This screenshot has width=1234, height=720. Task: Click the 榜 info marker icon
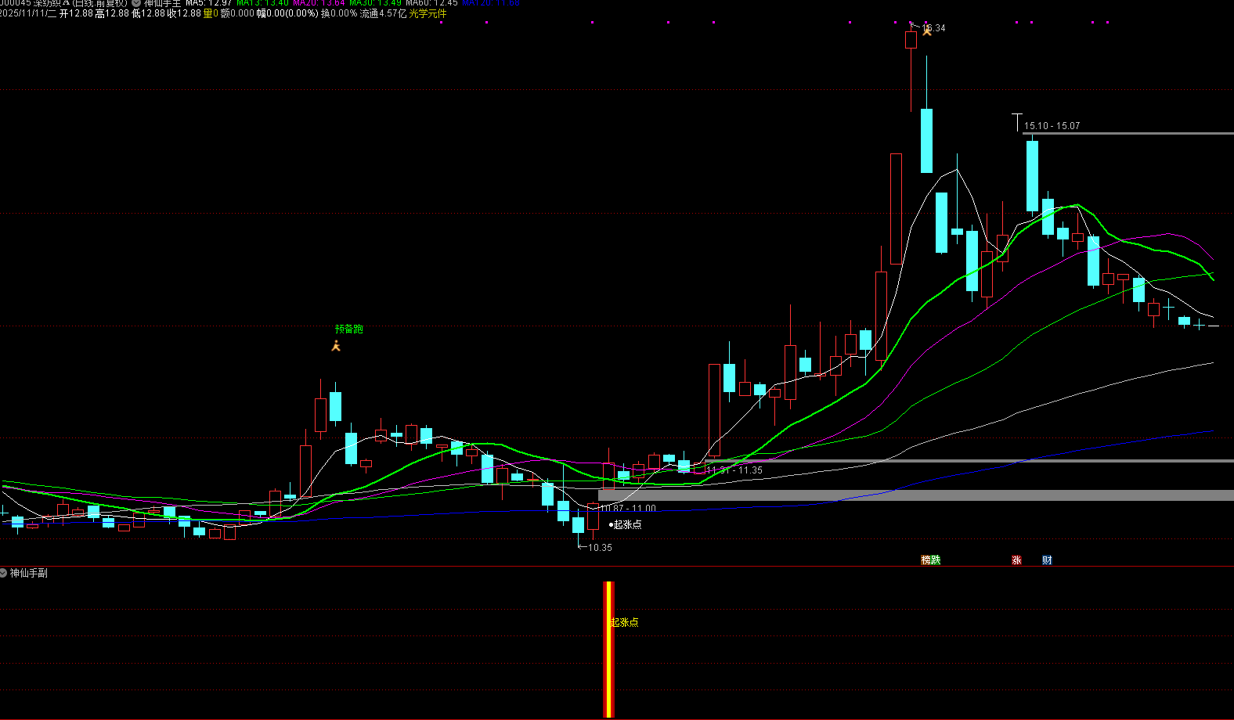(x=925, y=560)
